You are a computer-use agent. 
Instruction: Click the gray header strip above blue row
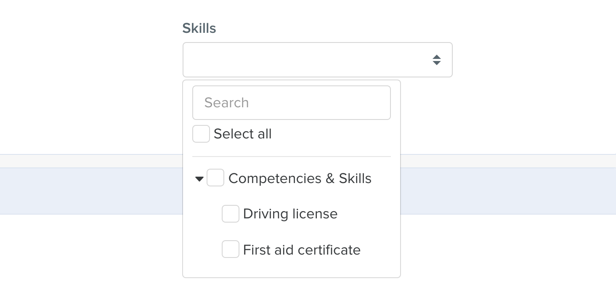tap(508, 161)
